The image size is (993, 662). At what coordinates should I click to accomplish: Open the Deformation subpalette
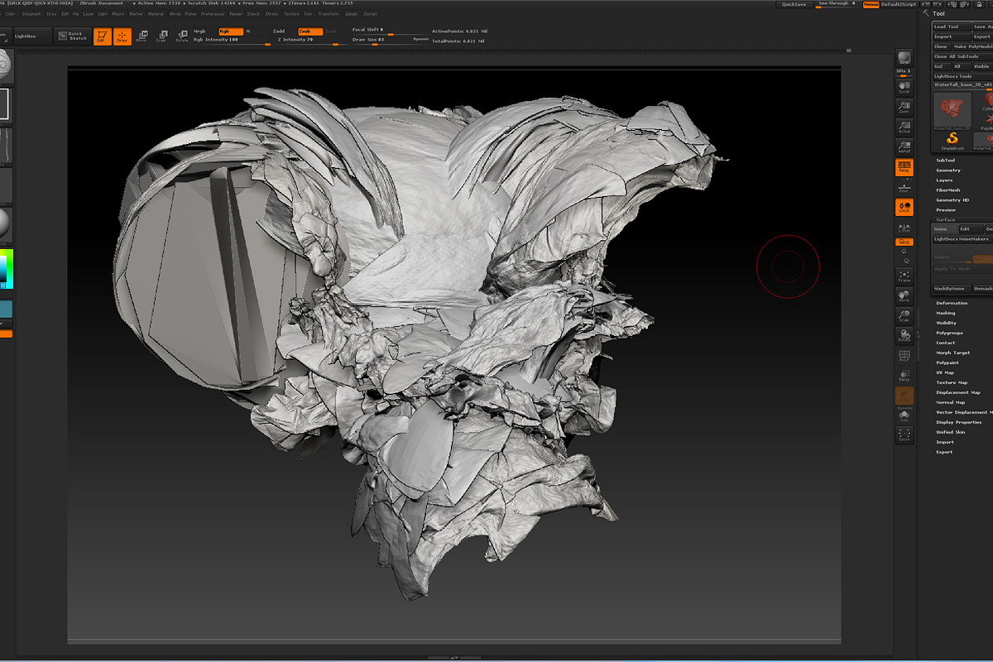click(952, 303)
